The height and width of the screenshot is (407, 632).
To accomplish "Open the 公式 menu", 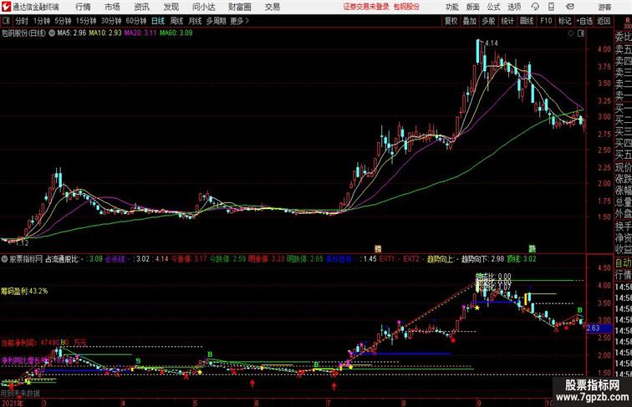I will 493,7.
